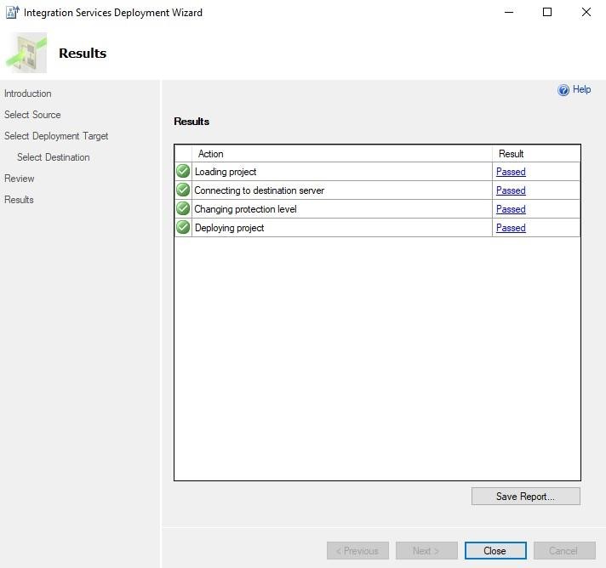Click the green check icon for Deploying project
The height and width of the screenshot is (568, 606).
click(183, 227)
